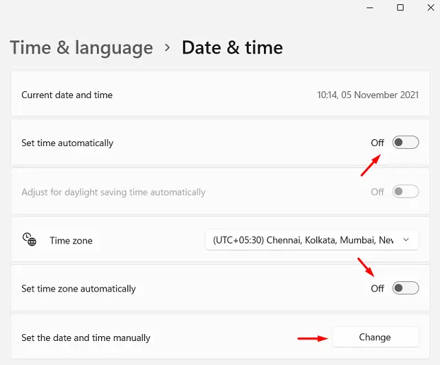Click the Time zone row label

pos(71,241)
